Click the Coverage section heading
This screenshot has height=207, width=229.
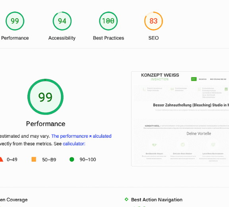pyautogui.click(x=14, y=200)
